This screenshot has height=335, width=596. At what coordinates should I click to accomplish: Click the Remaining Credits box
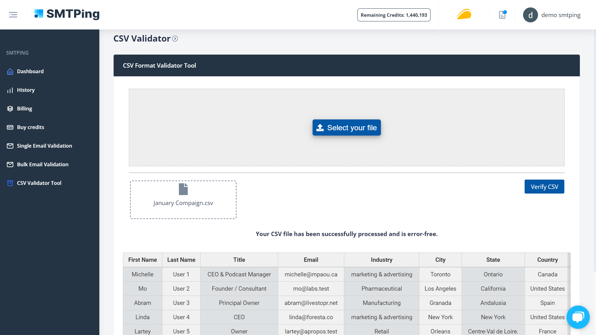point(394,15)
